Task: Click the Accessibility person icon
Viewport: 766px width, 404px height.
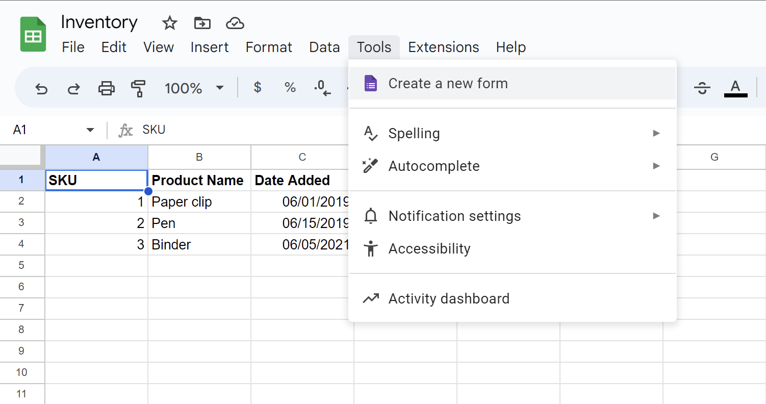Action: coord(371,248)
